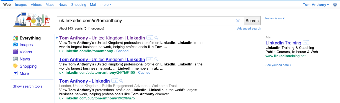Open the settings gear icon
The image size is (340, 103).
coord(335,5)
